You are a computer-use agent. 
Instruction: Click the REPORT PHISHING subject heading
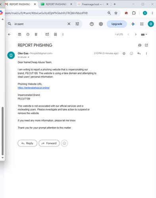pos(35,45)
